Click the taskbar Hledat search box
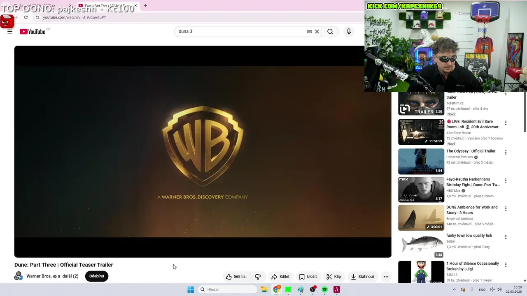Viewport: 527px width, 296px height. pyautogui.click(x=228, y=289)
